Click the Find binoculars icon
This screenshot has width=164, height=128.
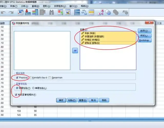coord(52,12)
